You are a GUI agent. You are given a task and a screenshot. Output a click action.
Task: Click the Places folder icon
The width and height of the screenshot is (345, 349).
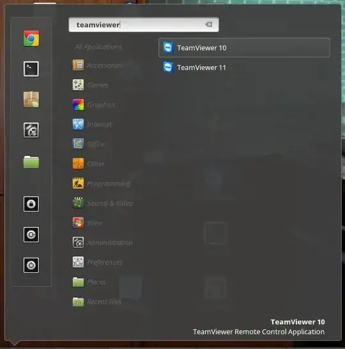78,282
